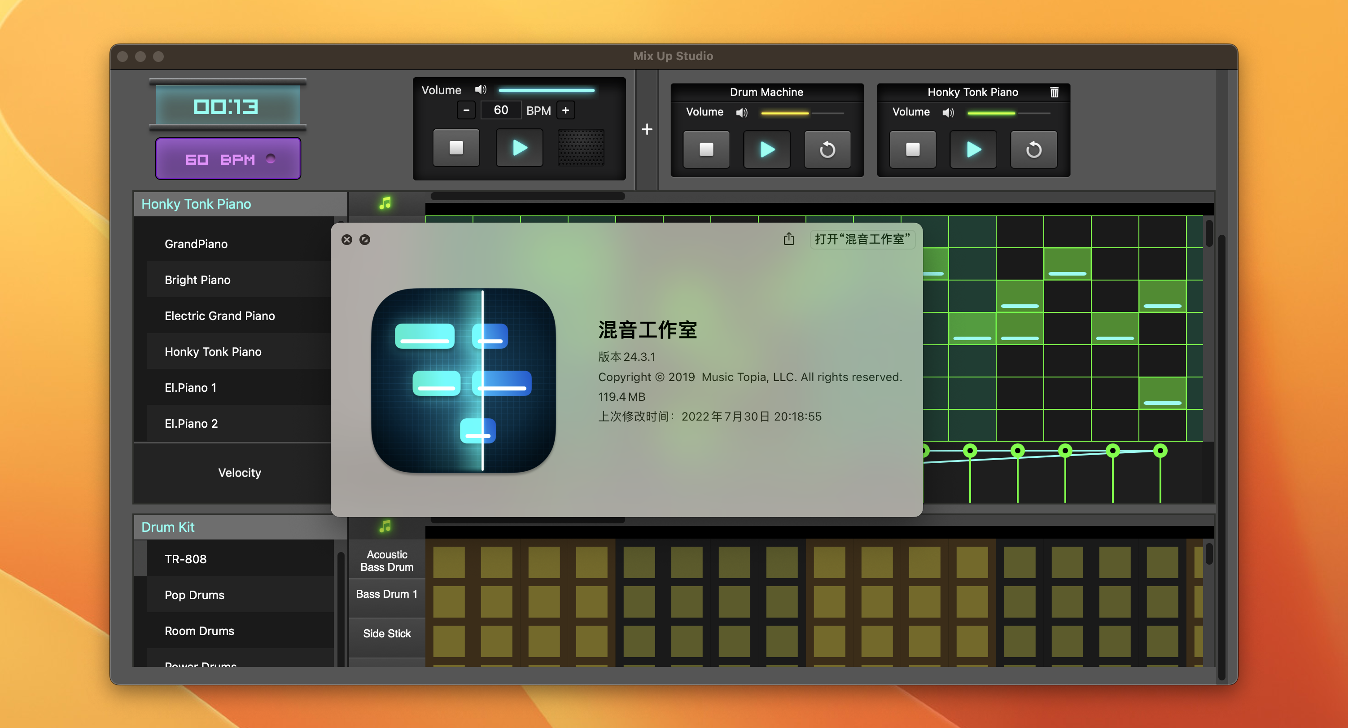This screenshot has height=728, width=1348.
Task: Adjust the Honky Tonk Piano volume slider
Action: pos(1007,113)
